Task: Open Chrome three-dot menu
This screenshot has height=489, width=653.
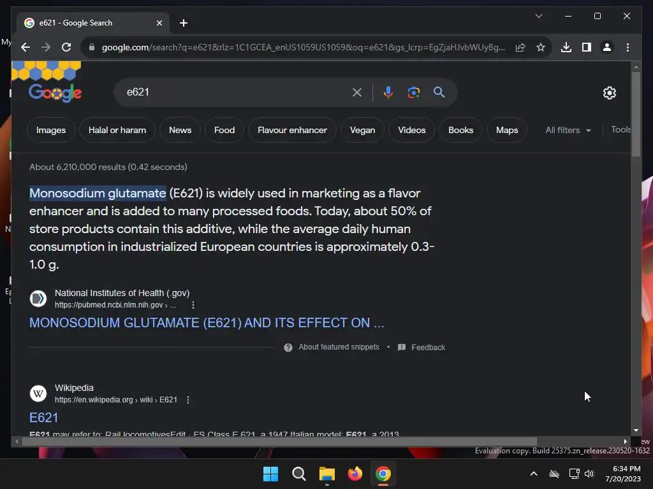Action: (627, 47)
